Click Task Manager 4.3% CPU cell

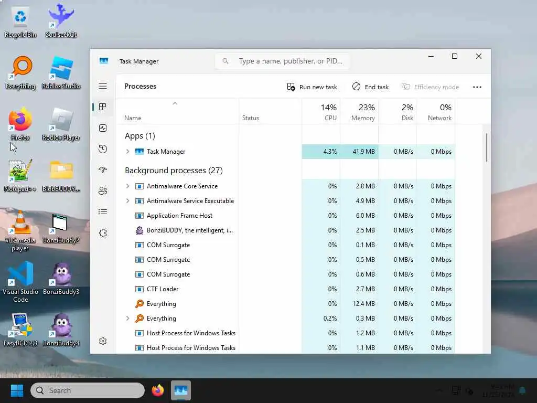(321, 152)
